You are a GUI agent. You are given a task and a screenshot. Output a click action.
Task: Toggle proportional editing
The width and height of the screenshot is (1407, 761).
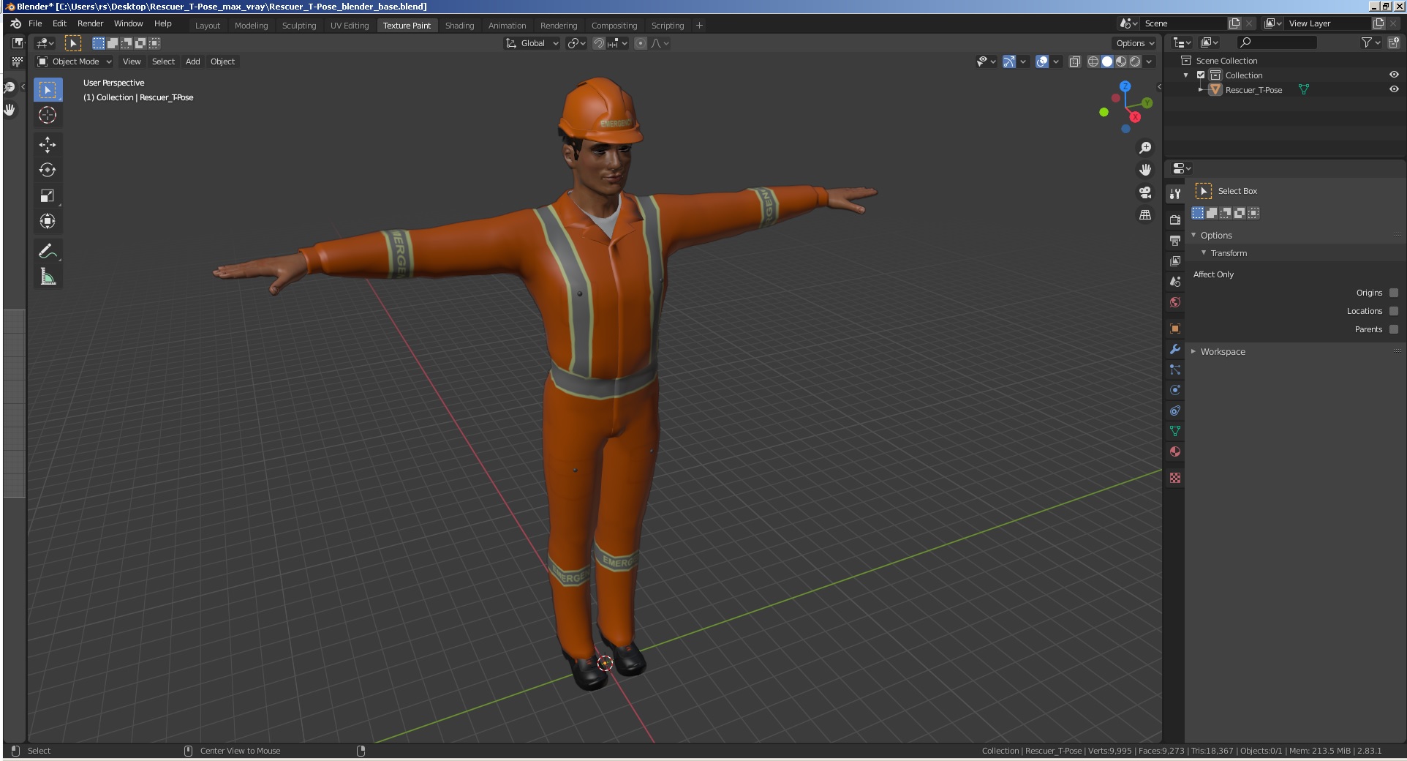[x=641, y=43]
